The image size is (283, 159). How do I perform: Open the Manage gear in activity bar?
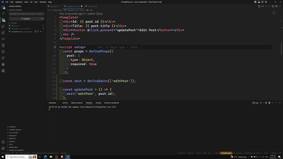3,148
